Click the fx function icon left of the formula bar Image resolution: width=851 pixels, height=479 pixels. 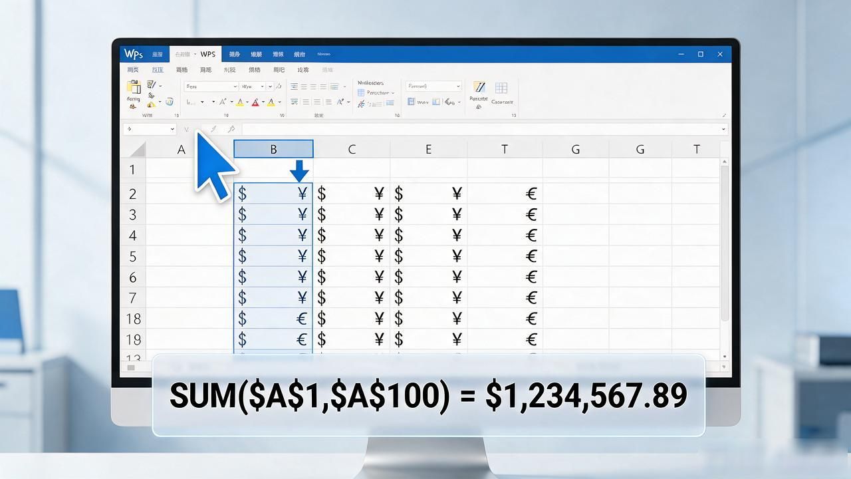231,129
